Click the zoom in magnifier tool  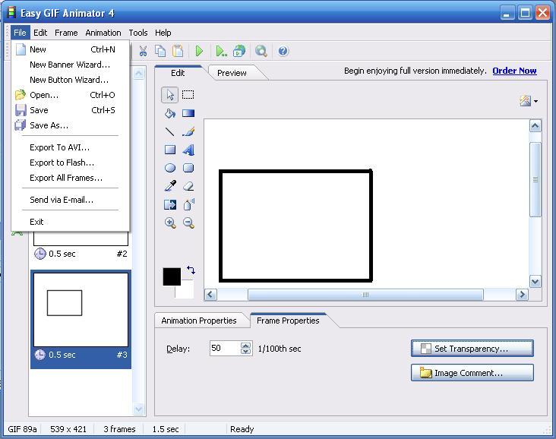coord(170,223)
